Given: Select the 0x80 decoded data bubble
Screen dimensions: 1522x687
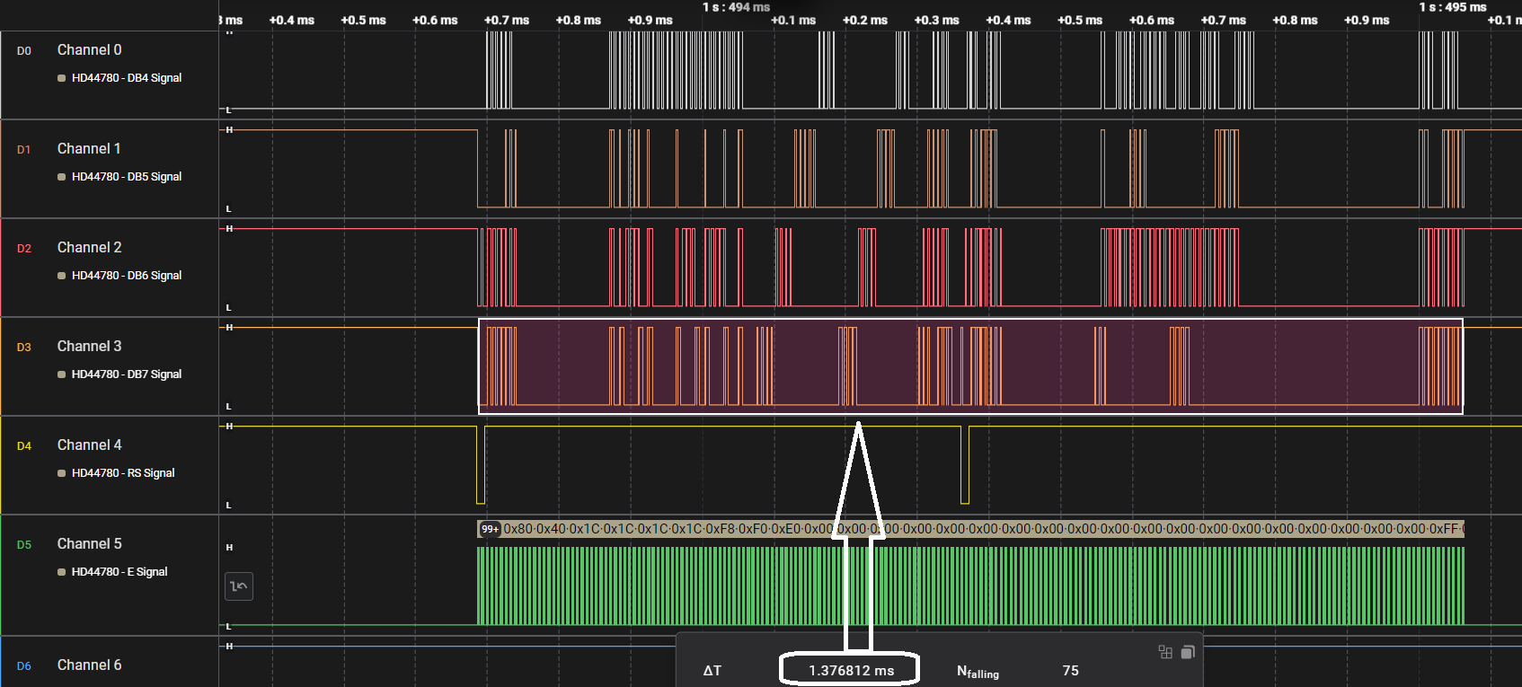Looking at the screenshot, I should [518, 529].
